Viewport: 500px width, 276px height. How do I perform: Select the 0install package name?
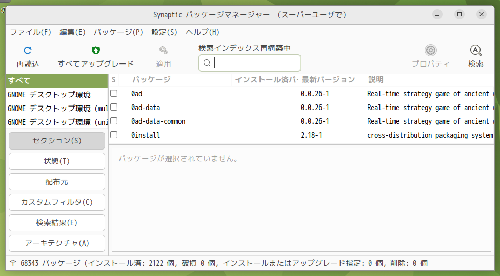[146, 135]
